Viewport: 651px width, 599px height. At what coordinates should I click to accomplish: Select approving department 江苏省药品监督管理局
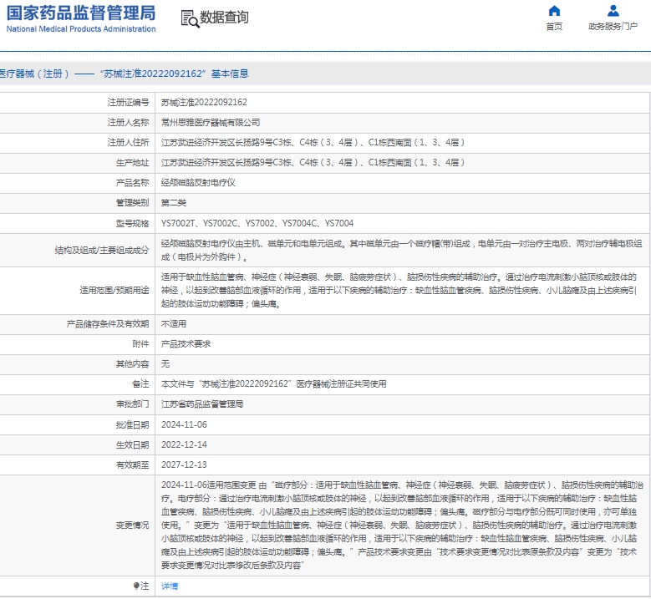(x=202, y=404)
